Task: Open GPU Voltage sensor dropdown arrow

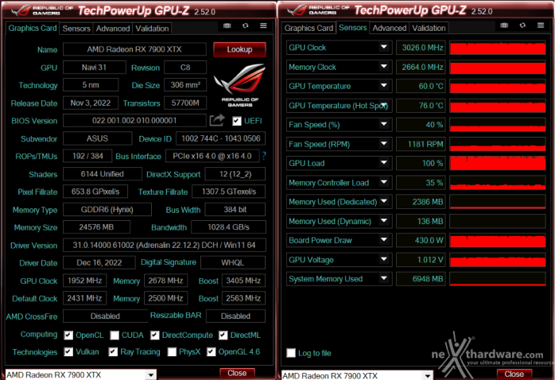Action: [x=384, y=259]
